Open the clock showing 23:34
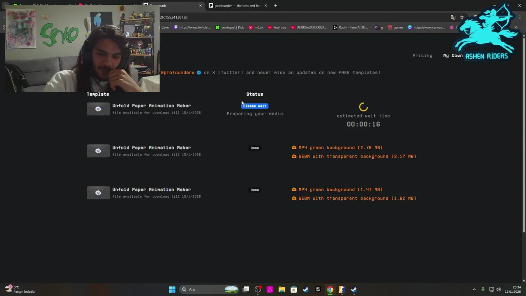 (x=513, y=289)
